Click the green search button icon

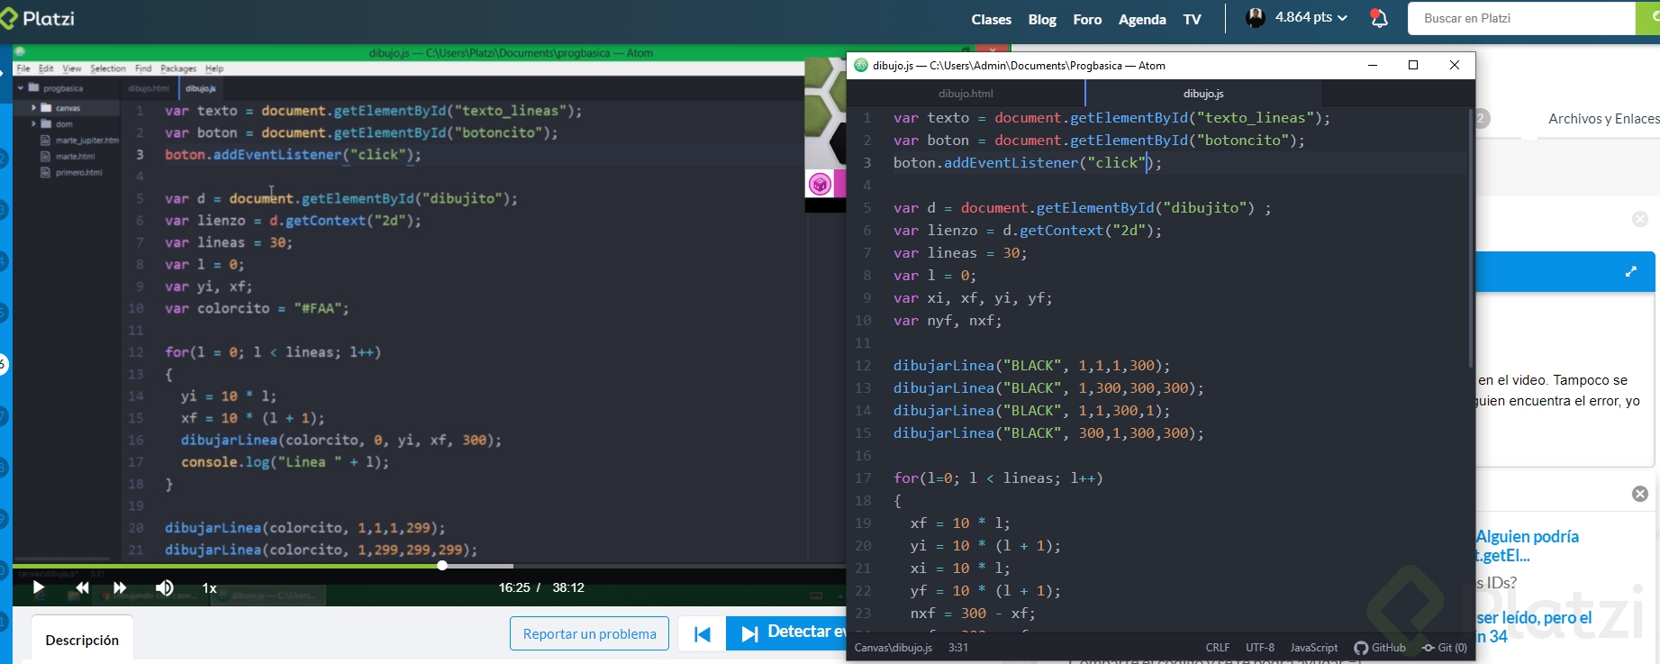click(x=1647, y=18)
